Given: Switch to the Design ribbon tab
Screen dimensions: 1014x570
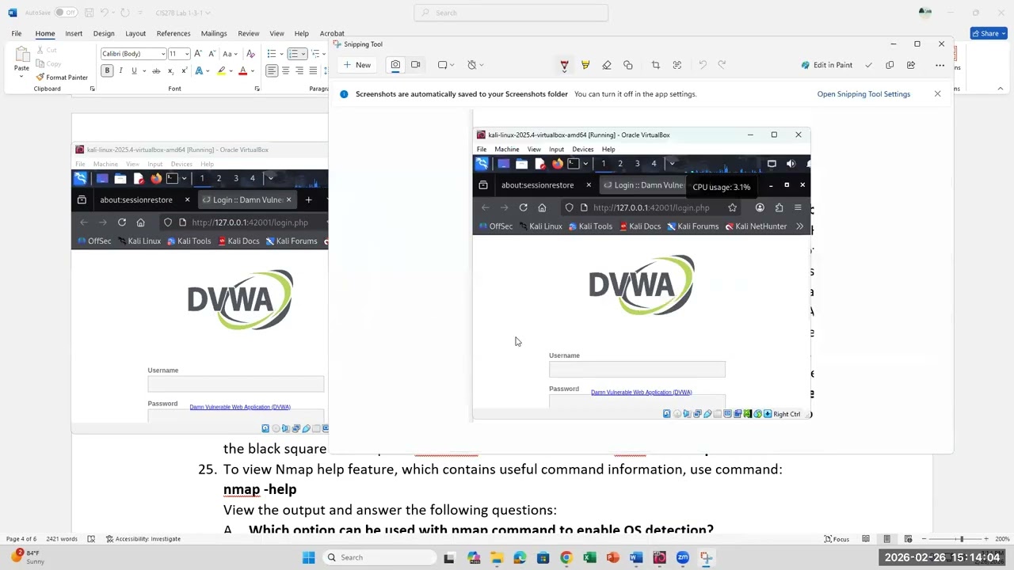Looking at the screenshot, I should click(104, 33).
